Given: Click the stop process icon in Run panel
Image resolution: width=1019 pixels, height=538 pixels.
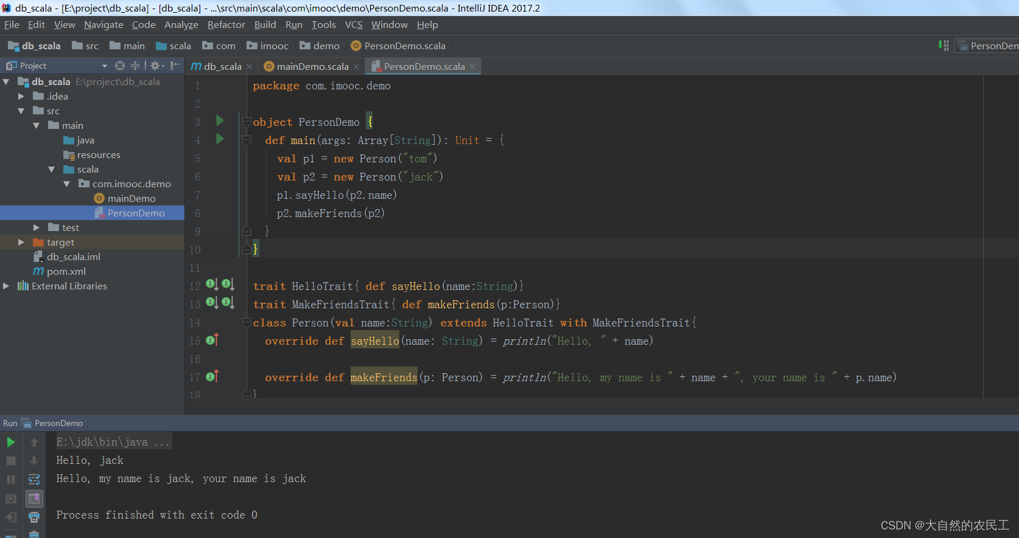Looking at the screenshot, I should pos(11,461).
